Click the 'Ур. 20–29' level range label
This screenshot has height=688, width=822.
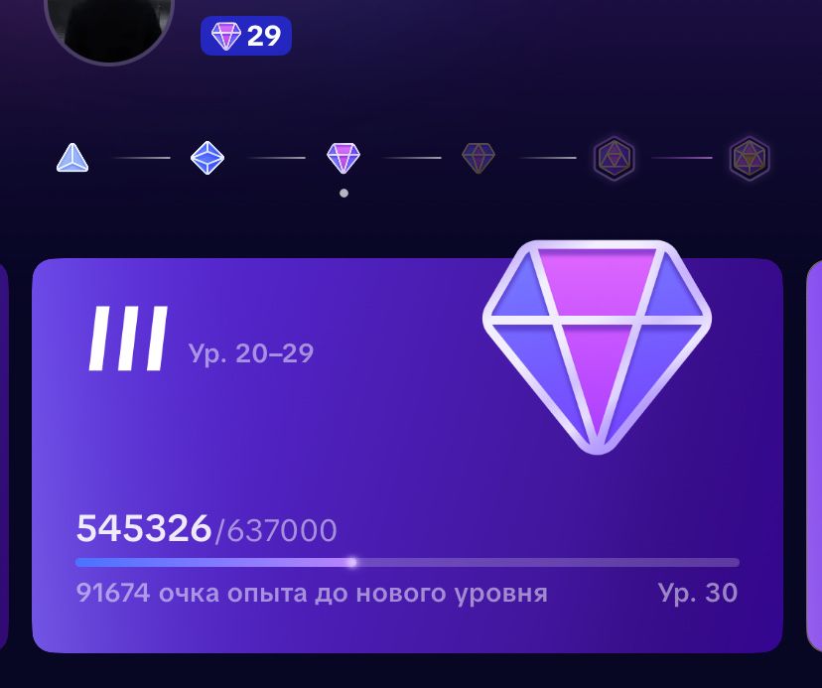(x=250, y=353)
